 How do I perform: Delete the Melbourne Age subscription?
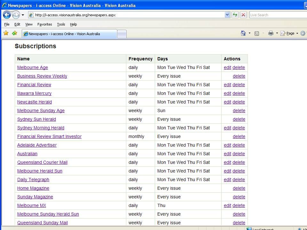pyautogui.click(x=239, y=67)
